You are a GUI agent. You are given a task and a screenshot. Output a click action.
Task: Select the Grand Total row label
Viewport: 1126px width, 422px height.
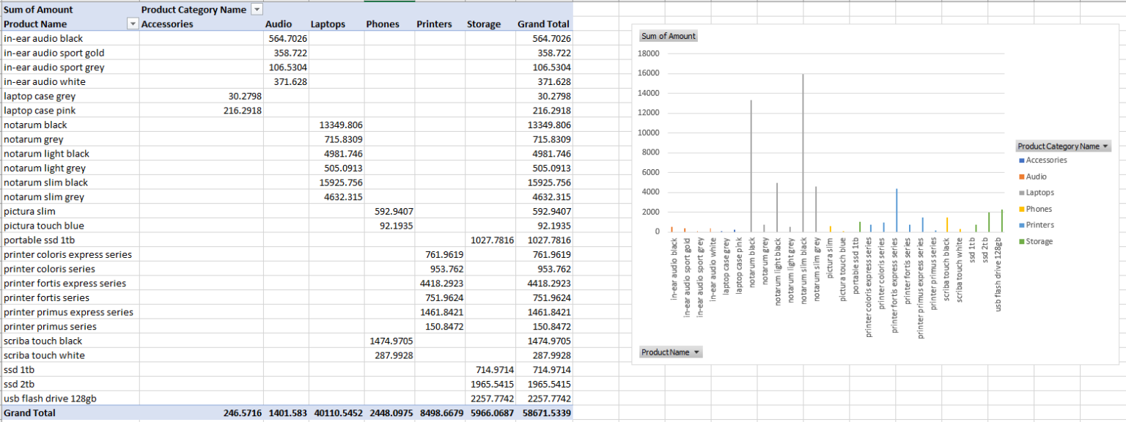(29, 412)
